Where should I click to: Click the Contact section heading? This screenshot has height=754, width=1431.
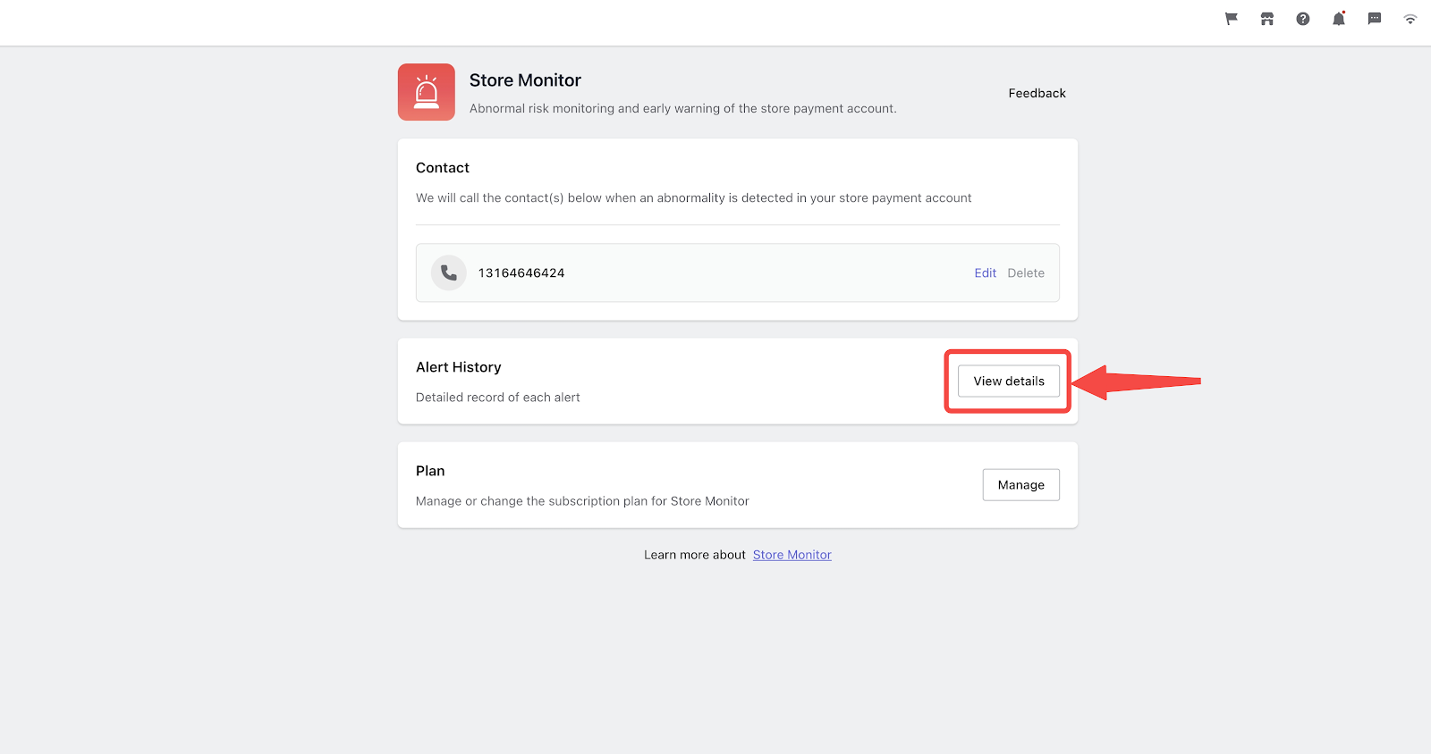coord(443,168)
